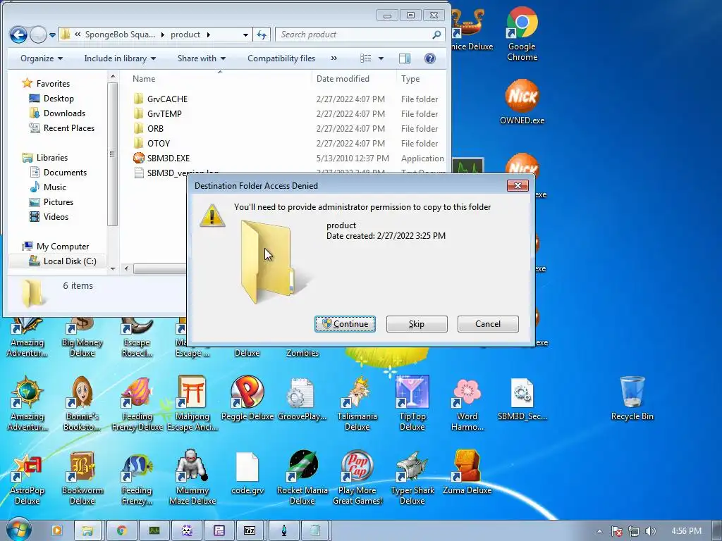
Task: Click SpongeBob Squa... breadcrumb segment
Action: click(x=120, y=35)
